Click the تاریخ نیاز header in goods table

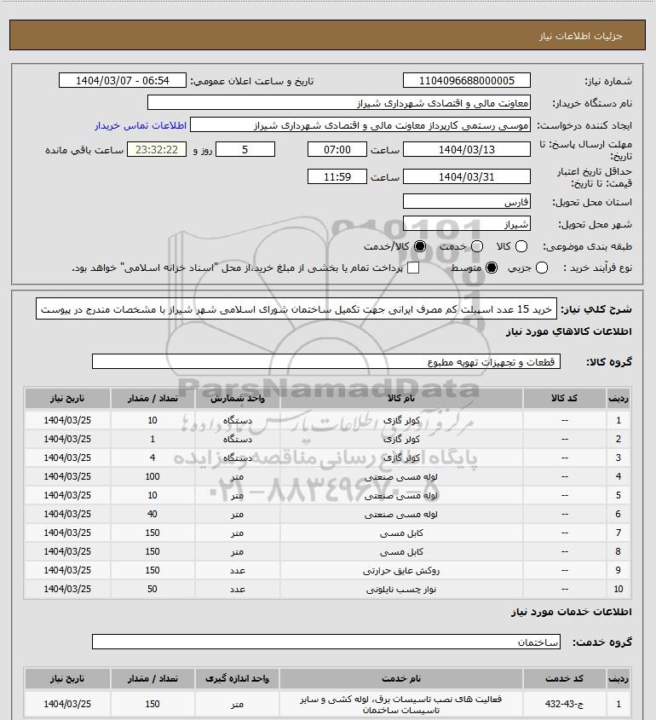67,398
